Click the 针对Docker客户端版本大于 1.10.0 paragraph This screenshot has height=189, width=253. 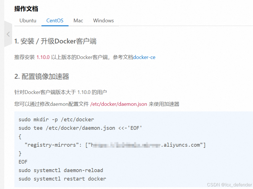[x=60, y=92]
